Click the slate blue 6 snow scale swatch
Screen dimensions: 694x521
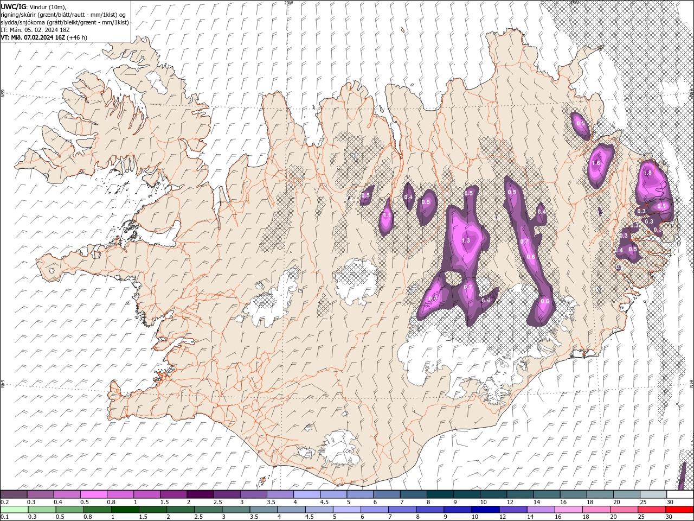coord(387,494)
